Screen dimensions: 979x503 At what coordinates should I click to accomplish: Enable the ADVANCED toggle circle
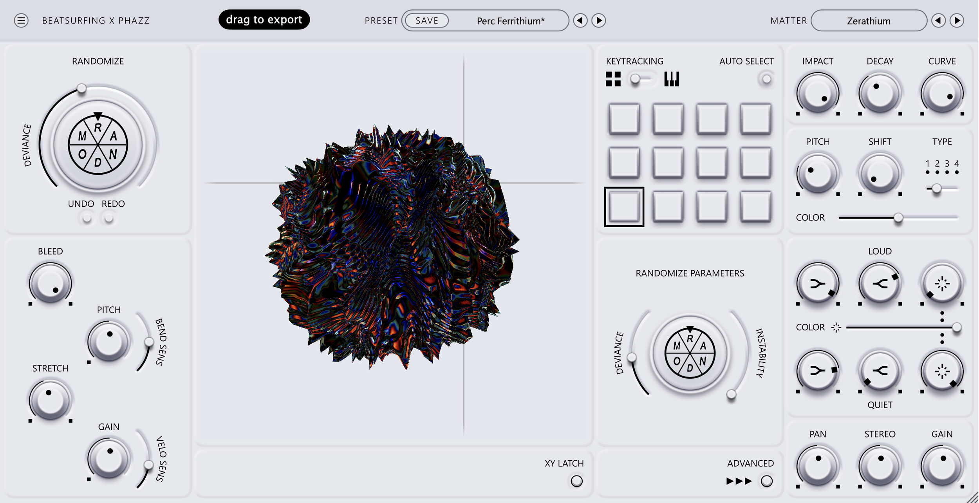[766, 481]
